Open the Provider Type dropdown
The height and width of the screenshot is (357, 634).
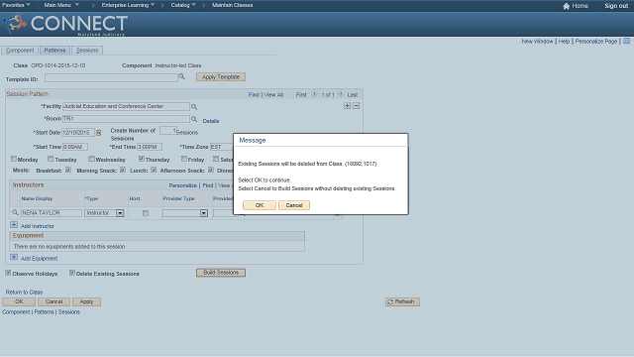[x=204, y=213]
